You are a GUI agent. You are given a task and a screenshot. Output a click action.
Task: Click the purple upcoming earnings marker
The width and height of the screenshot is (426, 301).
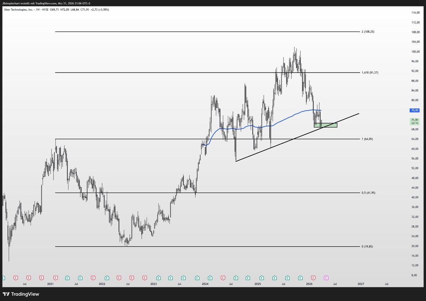pos(326,278)
